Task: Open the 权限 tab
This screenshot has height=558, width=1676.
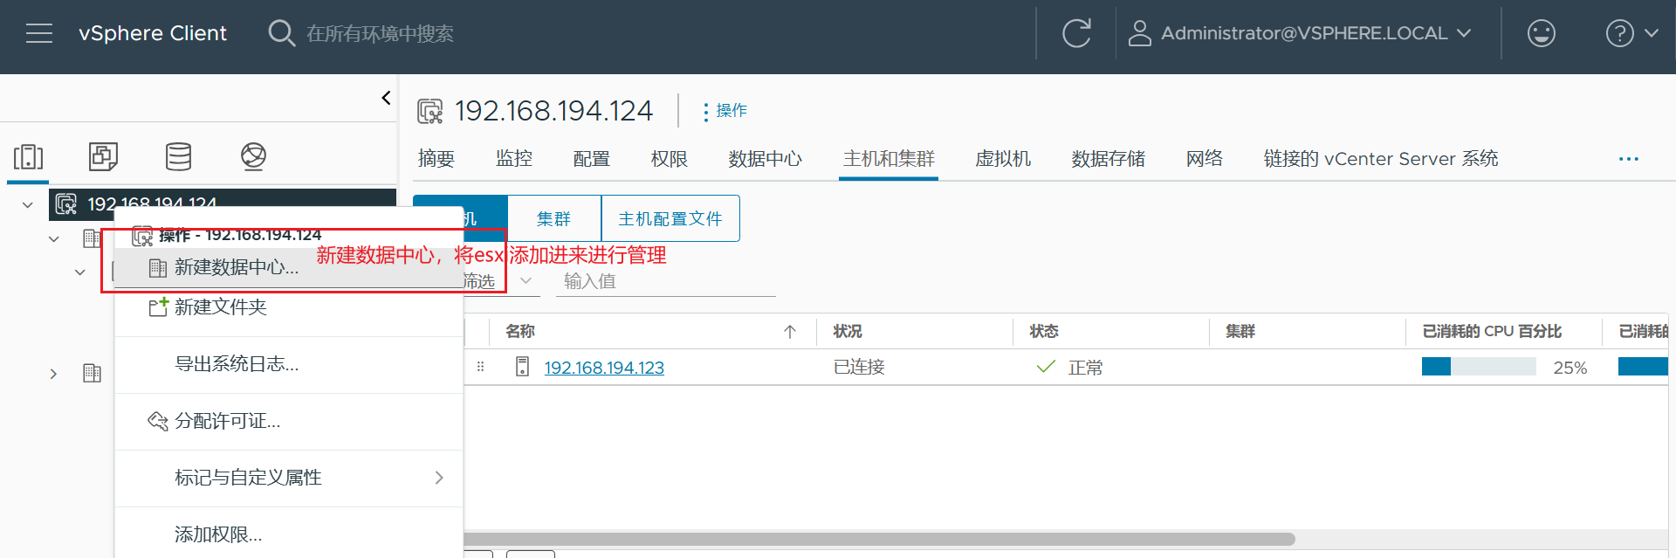Action: [670, 159]
